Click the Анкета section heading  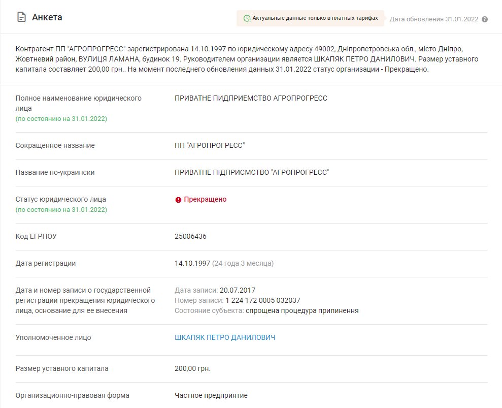tap(47, 18)
